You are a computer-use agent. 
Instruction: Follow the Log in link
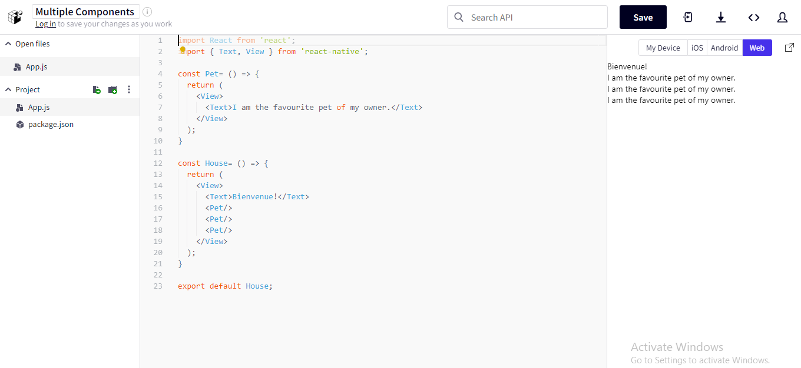click(45, 24)
